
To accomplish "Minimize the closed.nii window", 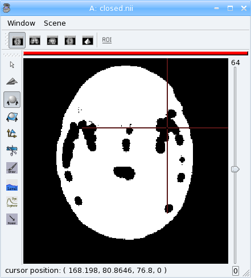I will tap(216, 8).
